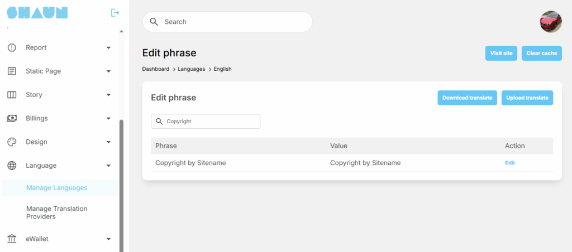This screenshot has height=252, width=572.
Task: Click the Design palette icon
Action: pyautogui.click(x=12, y=142)
